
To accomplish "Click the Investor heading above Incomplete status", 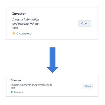I will coord(19,14).
